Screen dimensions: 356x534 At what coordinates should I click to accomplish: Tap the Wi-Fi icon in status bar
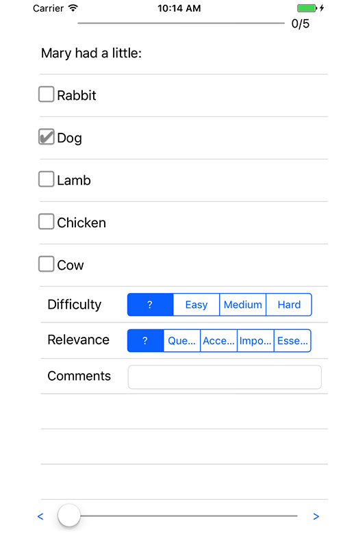click(73, 8)
